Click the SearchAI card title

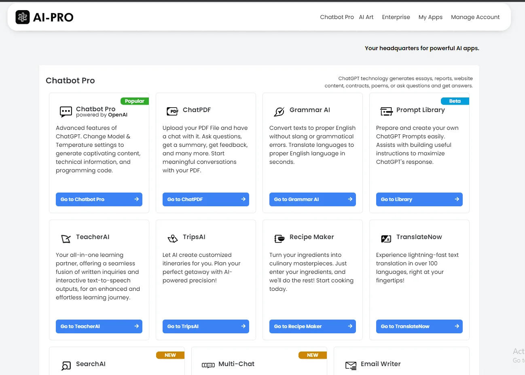91,364
